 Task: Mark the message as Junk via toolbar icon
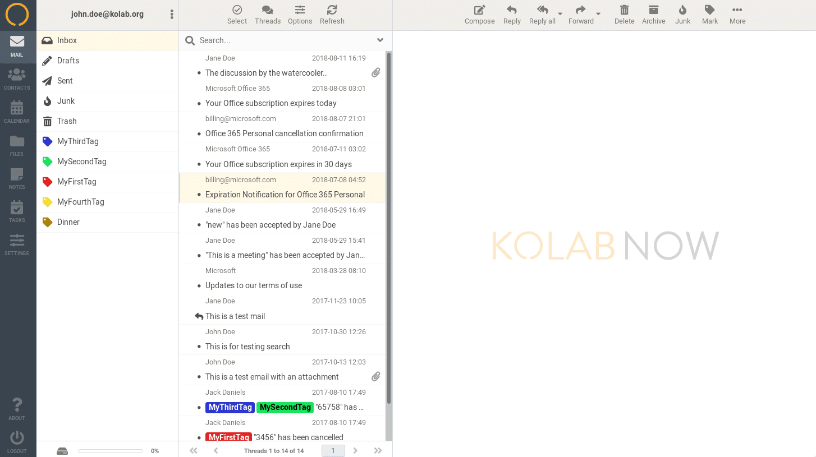[x=682, y=15]
